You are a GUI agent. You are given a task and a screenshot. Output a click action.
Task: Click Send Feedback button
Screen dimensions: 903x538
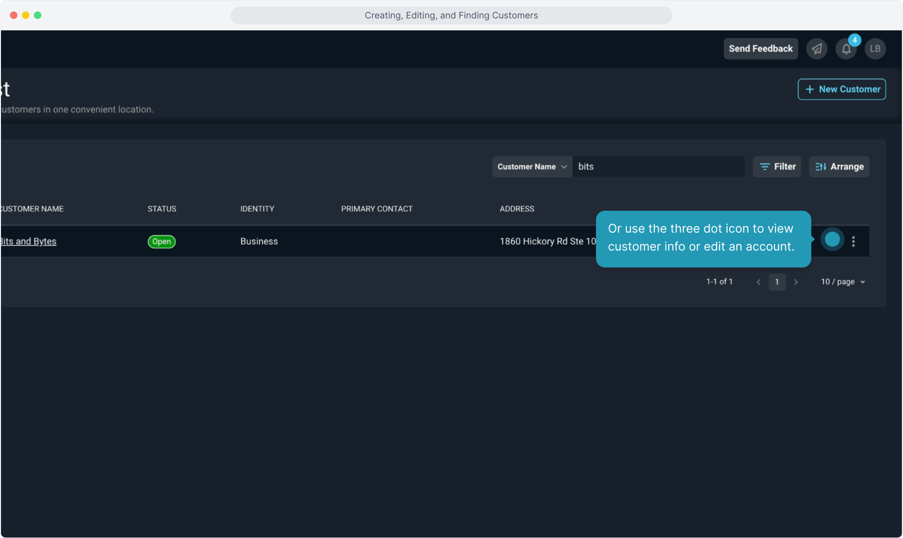(760, 49)
